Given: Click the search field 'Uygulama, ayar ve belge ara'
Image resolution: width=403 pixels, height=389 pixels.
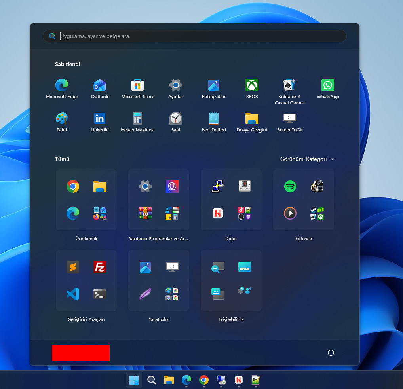Looking at the screenshot, I should coord(194,36).
